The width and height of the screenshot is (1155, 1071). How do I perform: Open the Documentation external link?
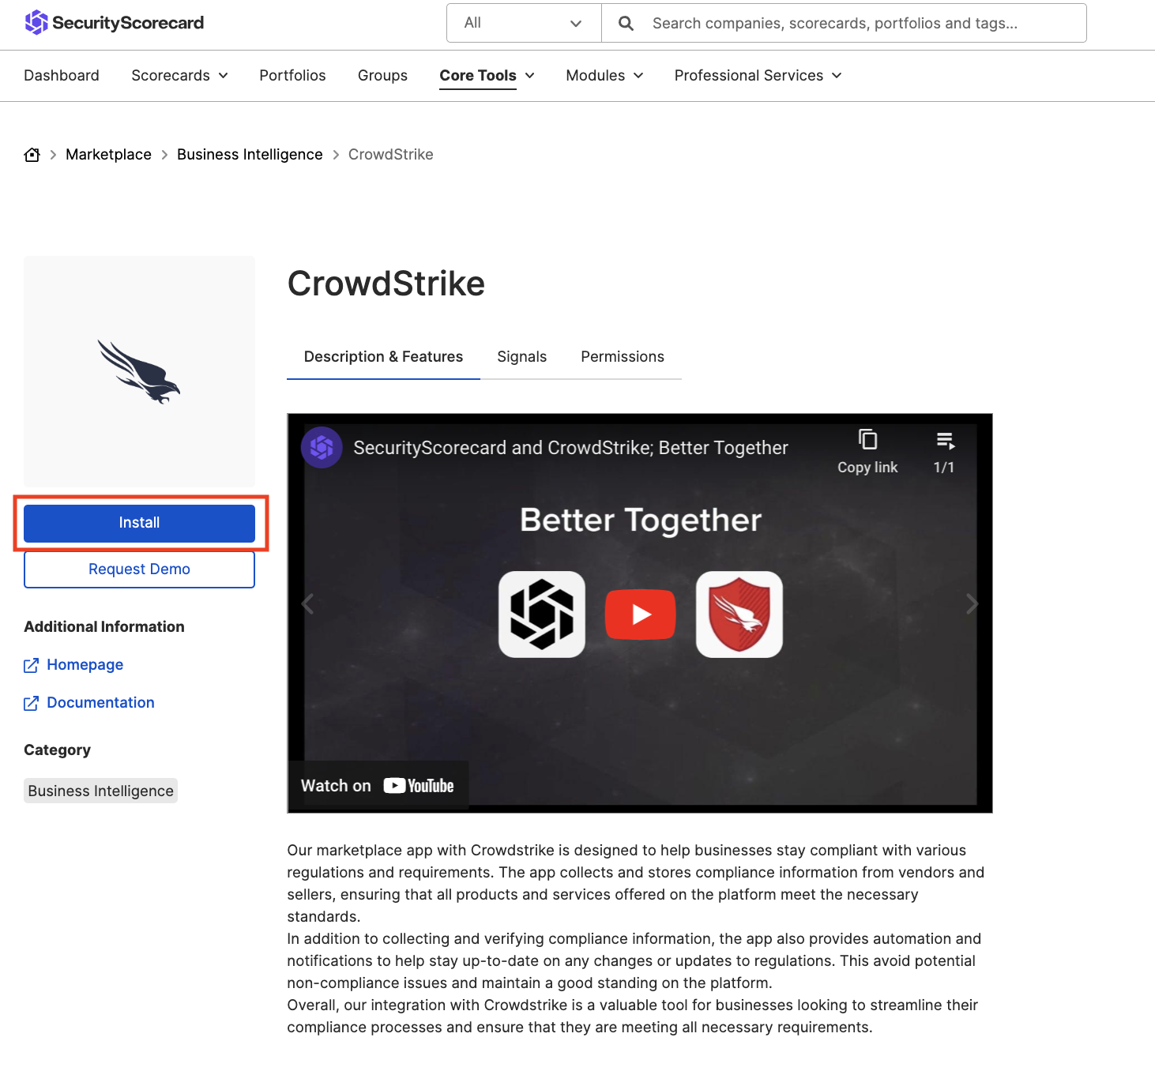[100, 702]
